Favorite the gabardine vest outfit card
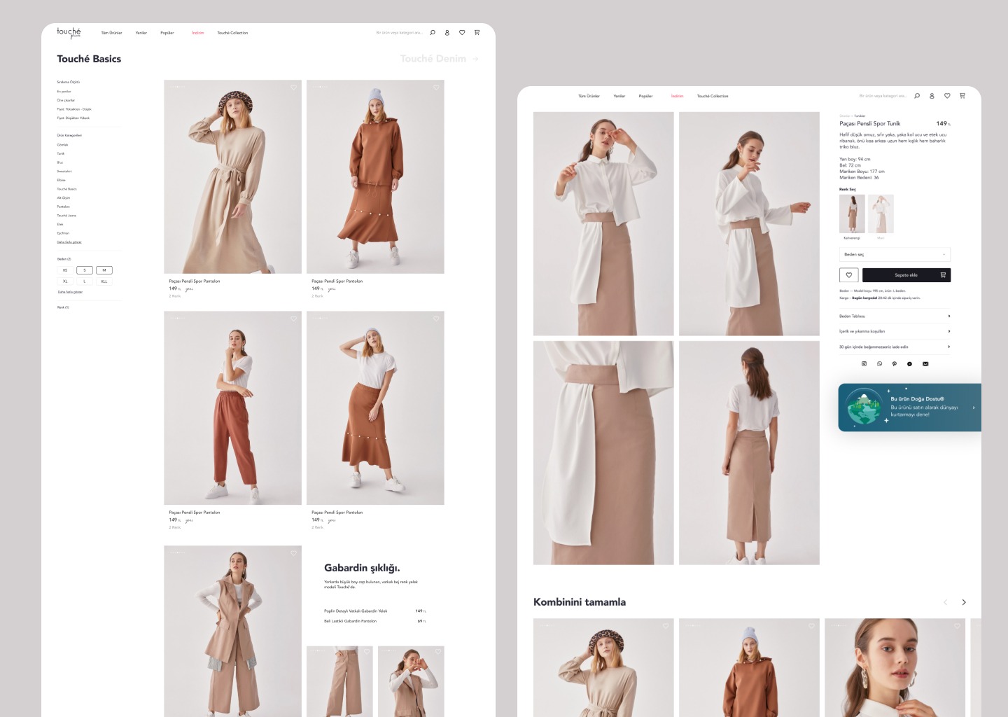 click(x=293, y=553)
